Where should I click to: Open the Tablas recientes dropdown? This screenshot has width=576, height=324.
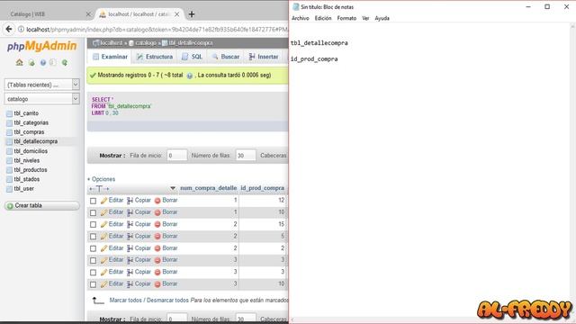tap(42, 85)
